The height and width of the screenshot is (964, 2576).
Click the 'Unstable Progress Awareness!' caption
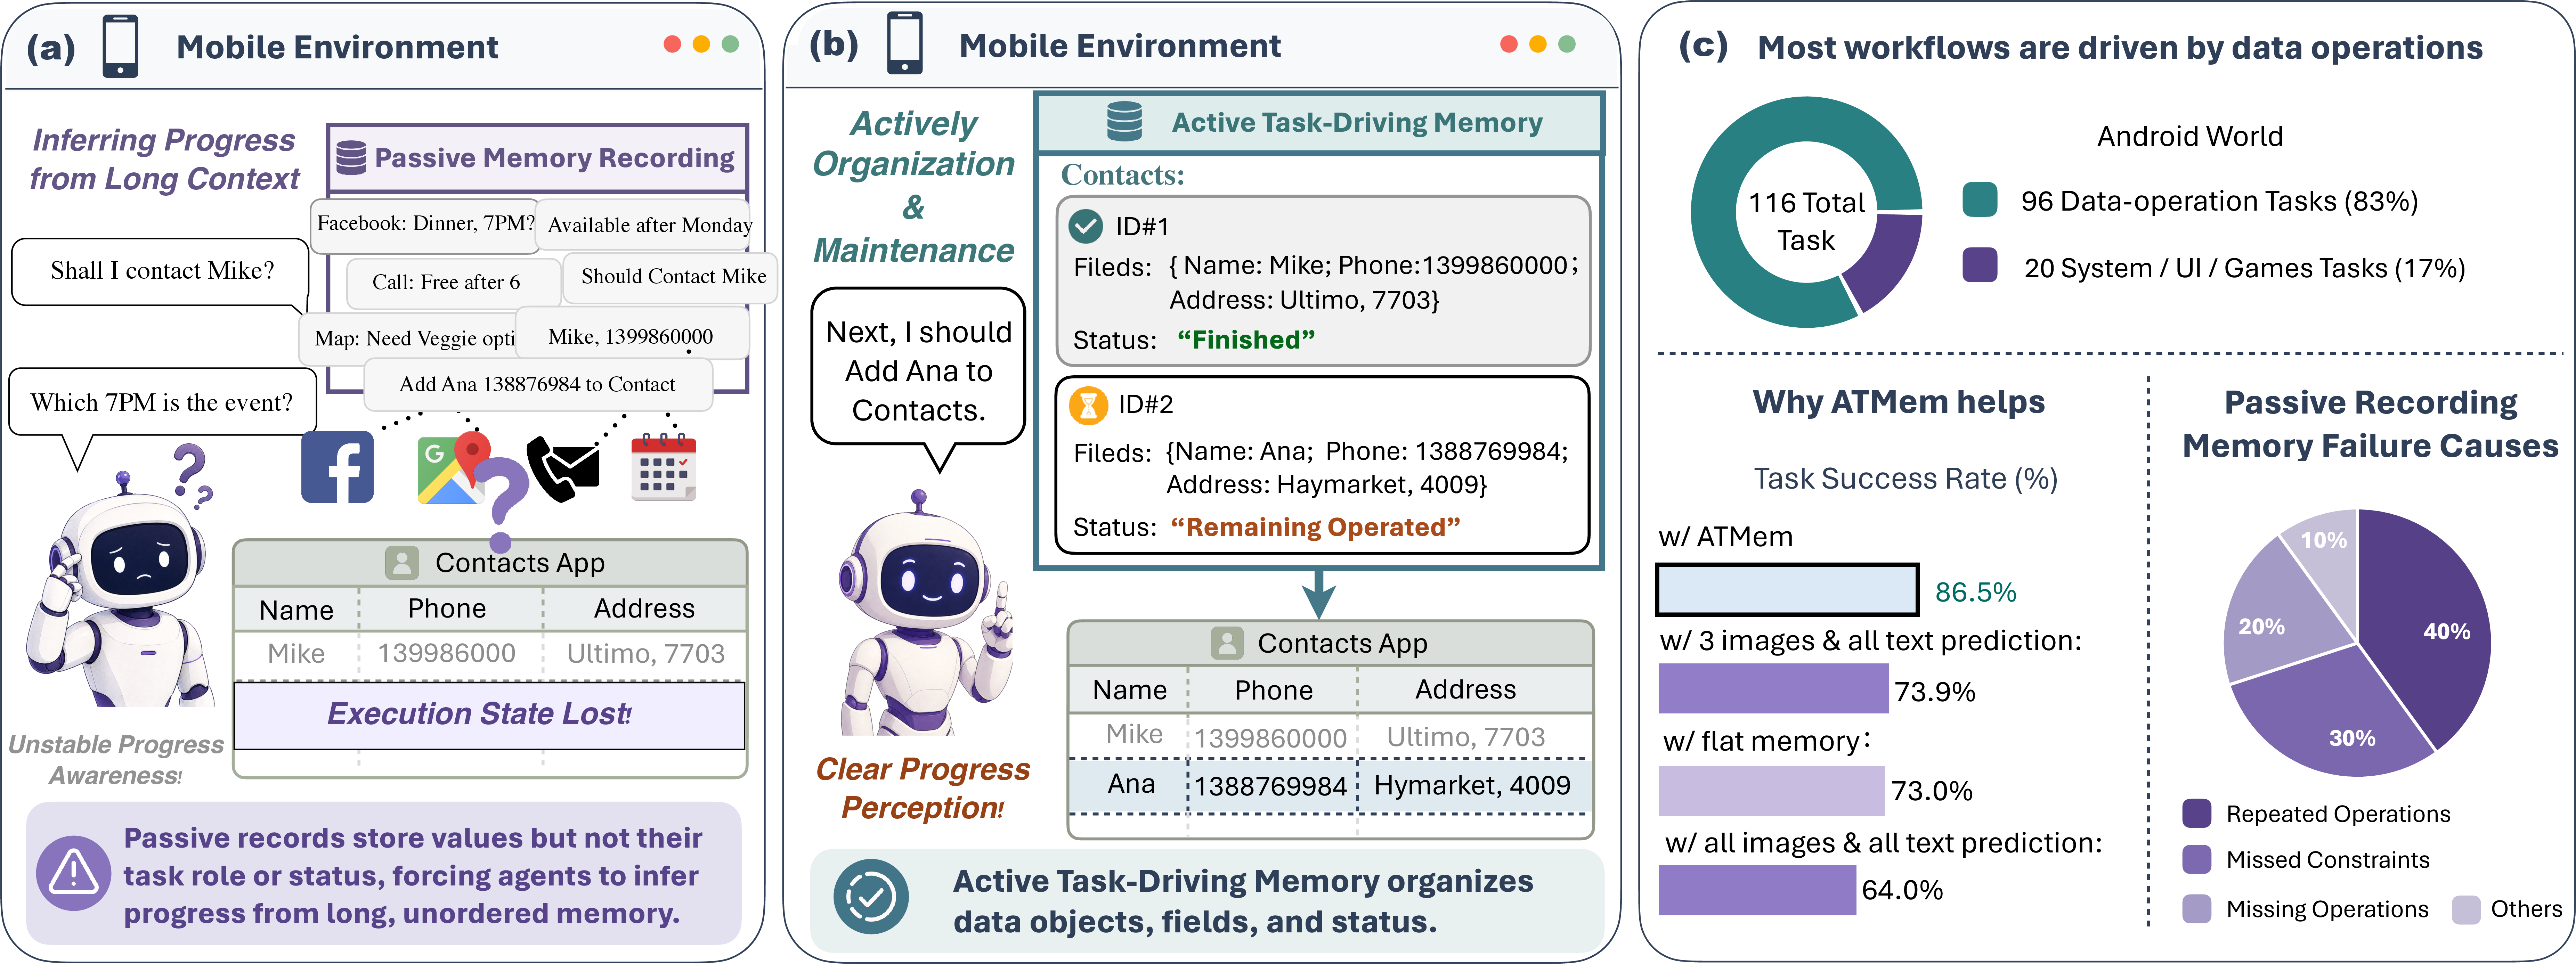coord(116,760)
